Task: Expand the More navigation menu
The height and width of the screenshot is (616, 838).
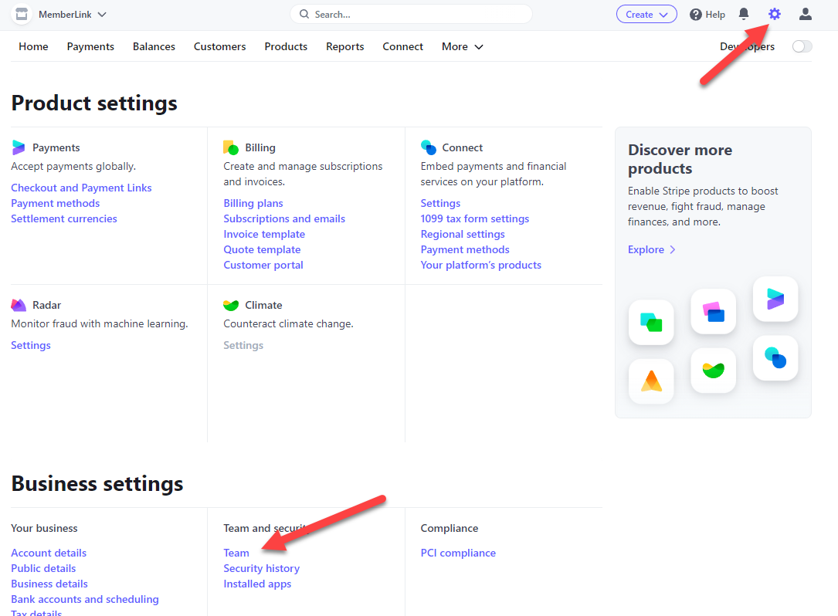Action: click(x=463, y=46)
